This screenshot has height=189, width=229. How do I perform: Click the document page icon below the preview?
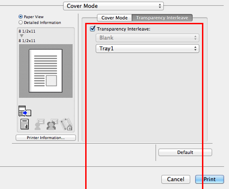coord(25,124)
